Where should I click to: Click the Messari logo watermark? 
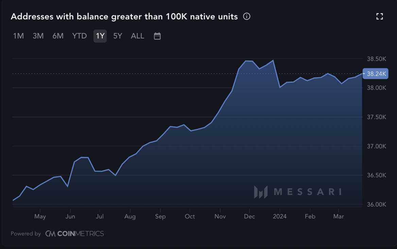(298, 192)
